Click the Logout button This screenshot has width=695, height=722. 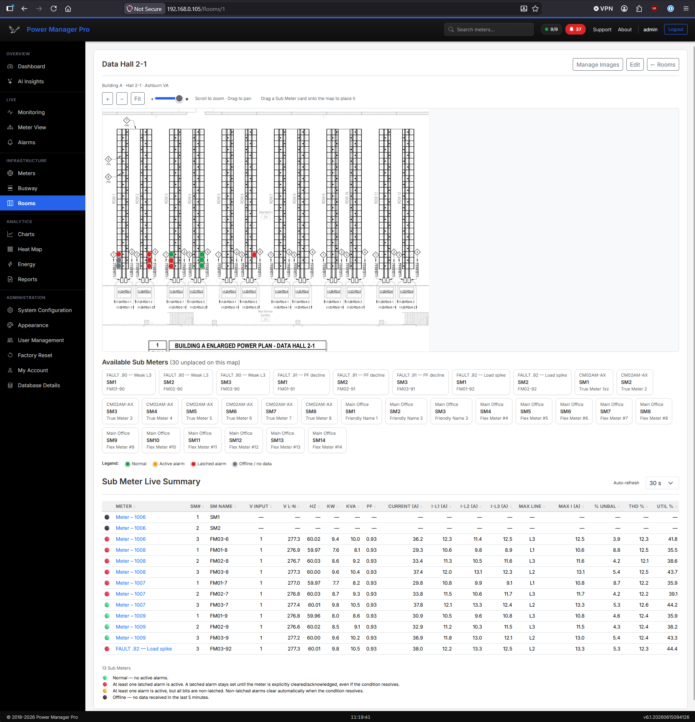coord(675,29)
